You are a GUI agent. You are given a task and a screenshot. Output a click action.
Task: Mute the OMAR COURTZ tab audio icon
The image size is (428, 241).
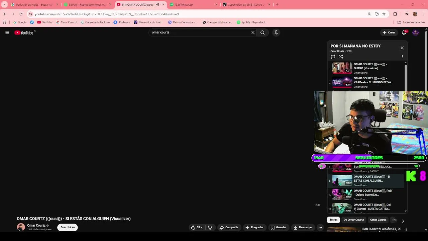tap(158, 5)
